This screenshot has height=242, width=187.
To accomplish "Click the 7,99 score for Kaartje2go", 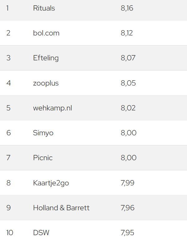I will coord(127,183).
